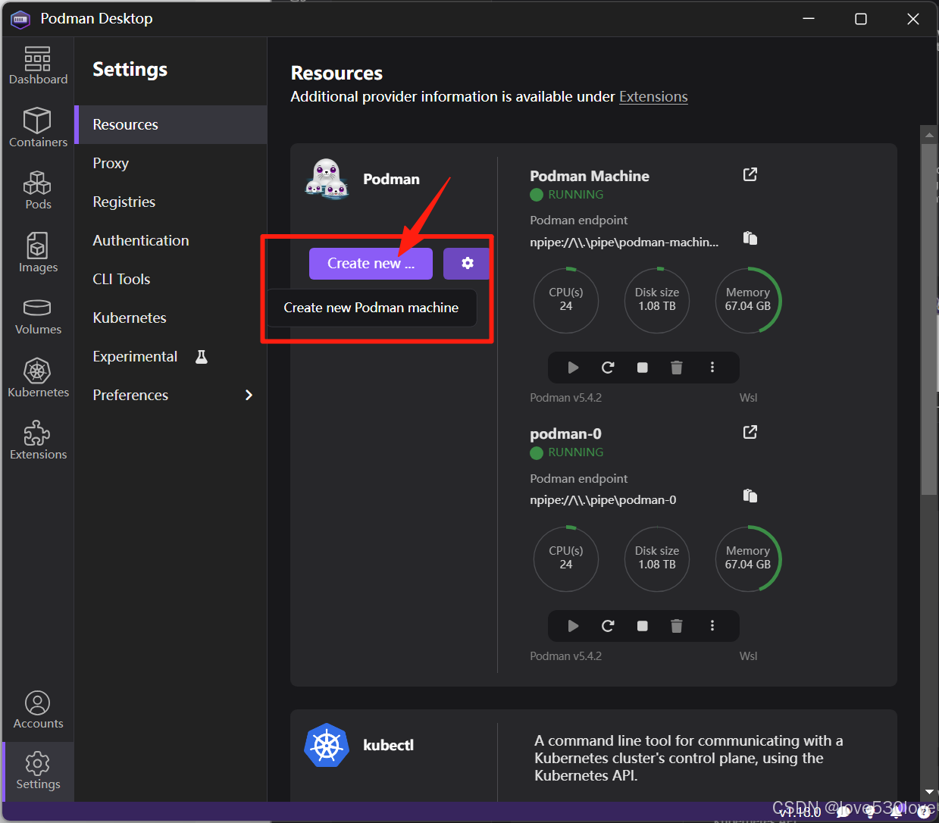
Task: Click the vertical scrollbar thumb
Action: (929, 320)
